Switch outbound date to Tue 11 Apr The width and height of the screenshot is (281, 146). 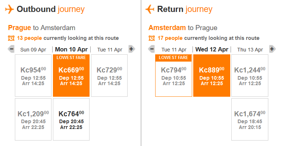coord(109,50)
